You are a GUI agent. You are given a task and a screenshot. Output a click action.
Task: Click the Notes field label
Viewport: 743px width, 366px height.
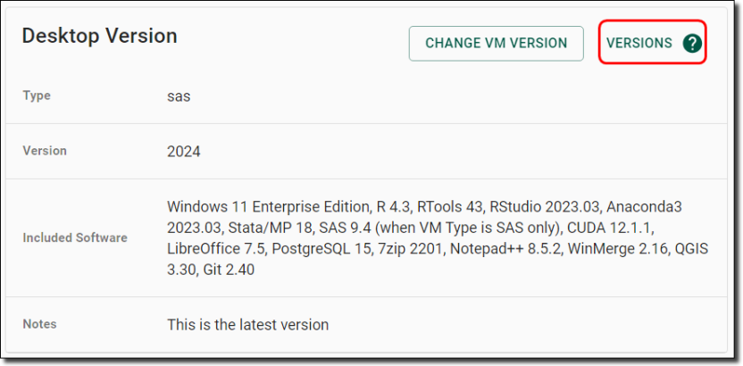pyautogui.click(x=39, y=324)
